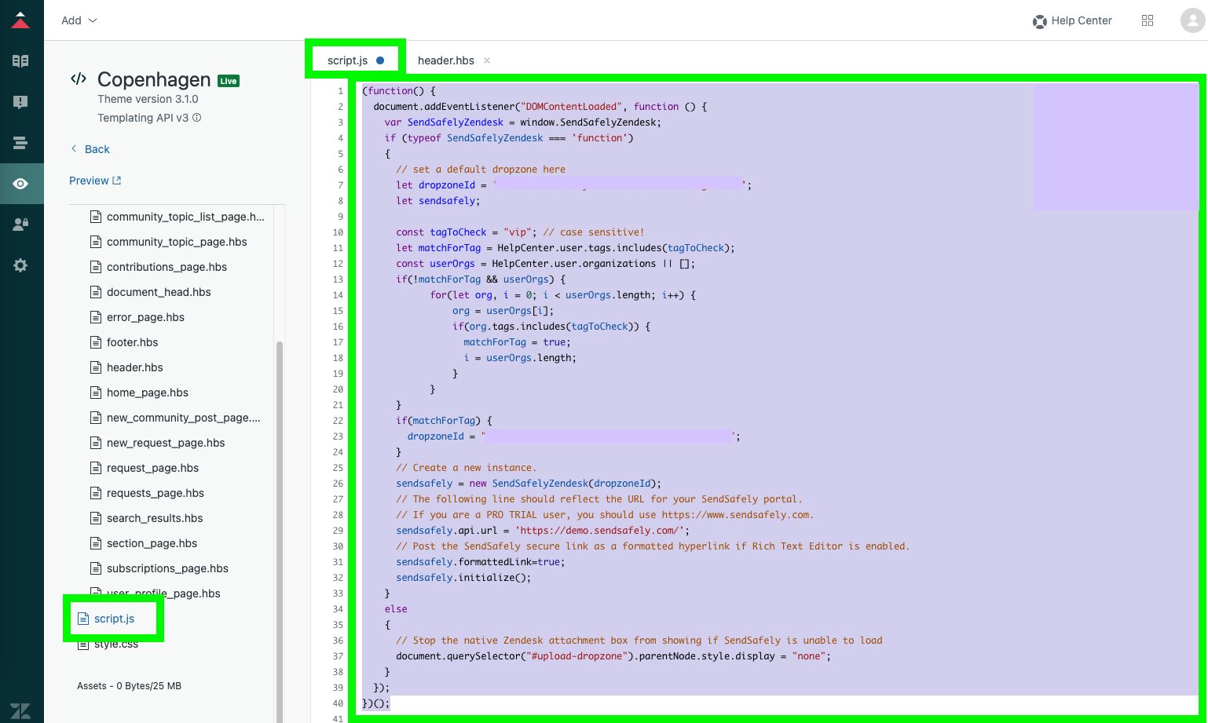The width and height of the screenshot is (1208, 723).
Task: Click the moderate content alert icon
Action: pyautogui.click(x=20, y=102)
